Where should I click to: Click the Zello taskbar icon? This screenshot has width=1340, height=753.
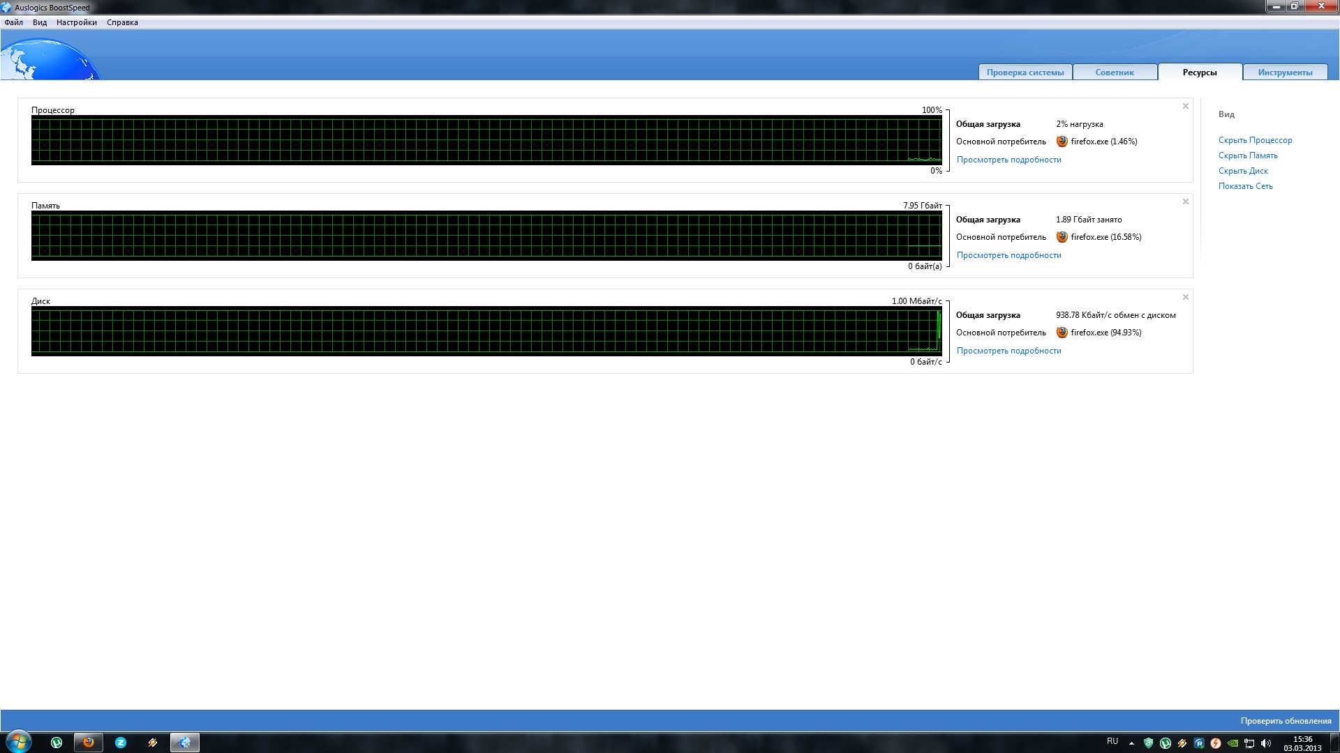point(121,743)
